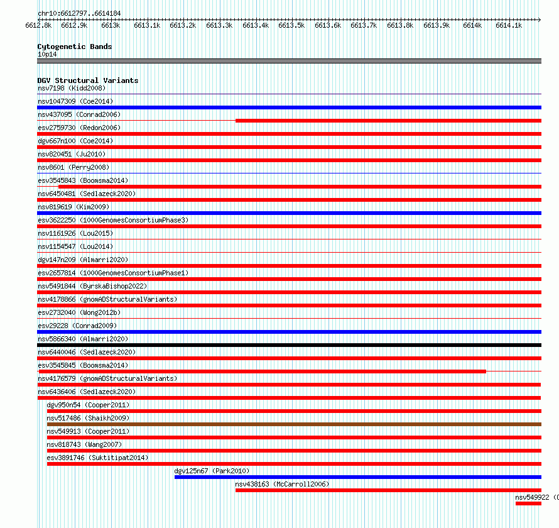Click dgv950n54 (Cooper2011) label

[88, 405]
